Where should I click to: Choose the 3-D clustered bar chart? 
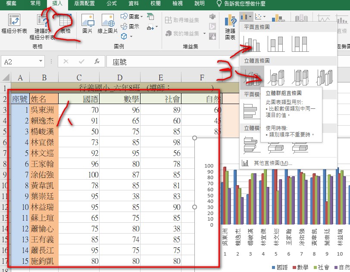pos(251,145)
